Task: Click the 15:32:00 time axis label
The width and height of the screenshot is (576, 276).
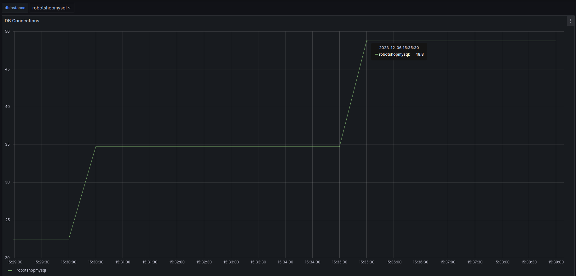Action: (x=177, y=262)
